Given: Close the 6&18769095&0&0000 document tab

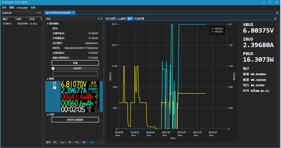Looking at the screenshot, I should tap(73, 13).
